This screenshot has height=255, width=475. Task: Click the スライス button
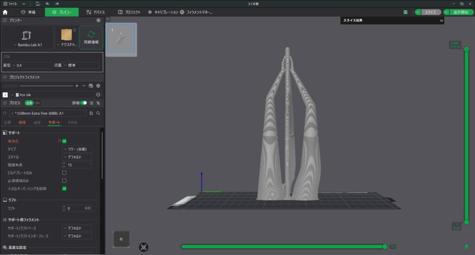(x=430, y=12)
